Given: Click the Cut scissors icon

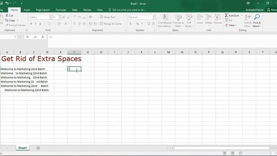Looking at the screenshot, I should point(7,16).
